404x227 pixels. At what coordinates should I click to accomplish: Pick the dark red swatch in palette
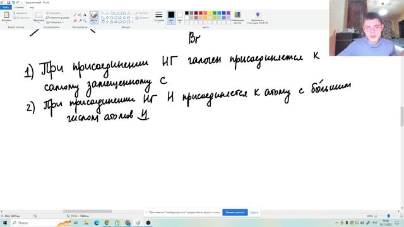(196, 13)
